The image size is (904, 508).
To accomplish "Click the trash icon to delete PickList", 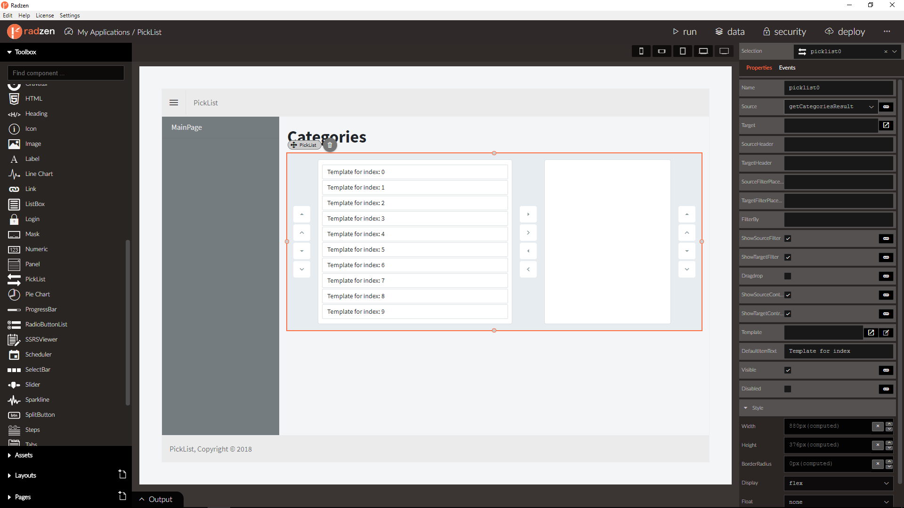I will tap(330, 145).
